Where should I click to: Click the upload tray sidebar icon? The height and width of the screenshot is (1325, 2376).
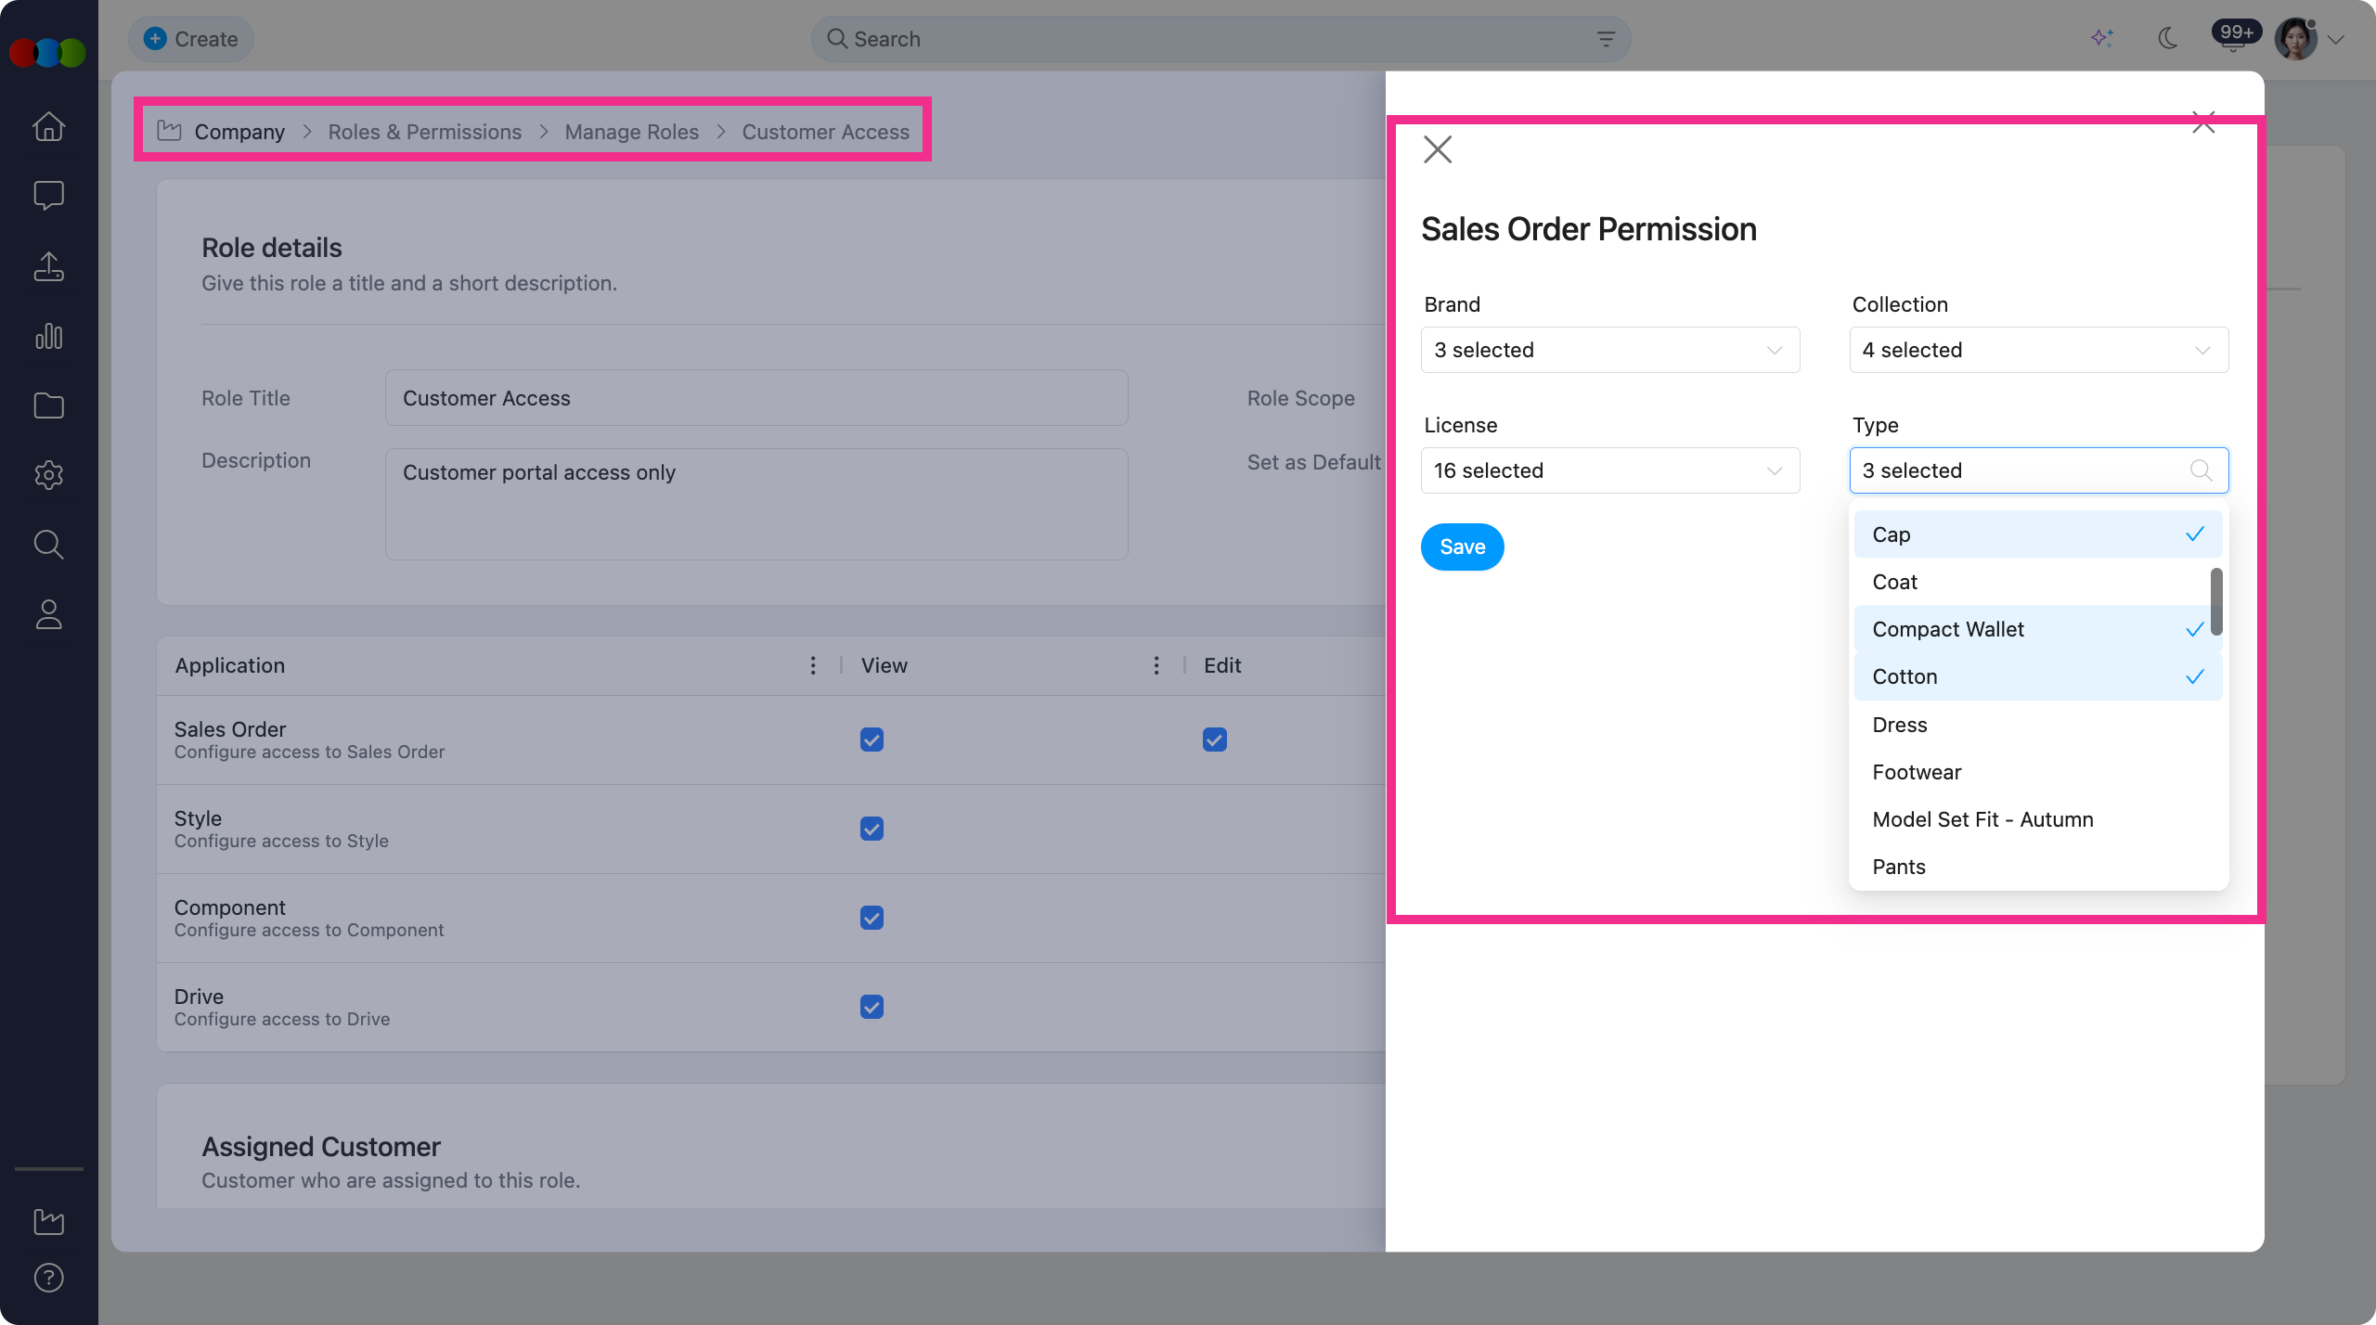(x=48, y=266)
